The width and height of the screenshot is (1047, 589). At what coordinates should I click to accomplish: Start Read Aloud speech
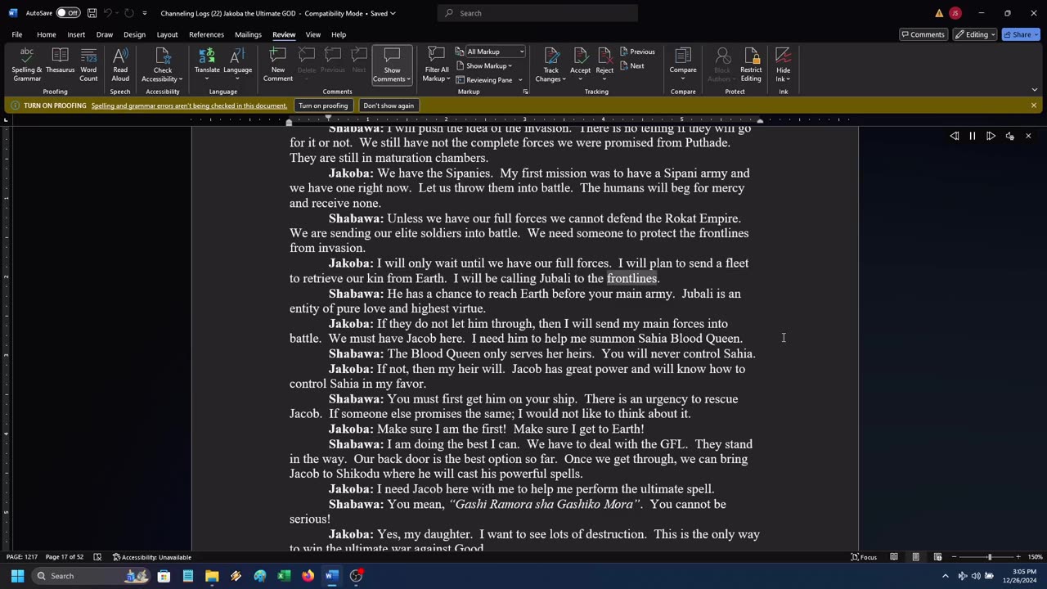point(120,65)
